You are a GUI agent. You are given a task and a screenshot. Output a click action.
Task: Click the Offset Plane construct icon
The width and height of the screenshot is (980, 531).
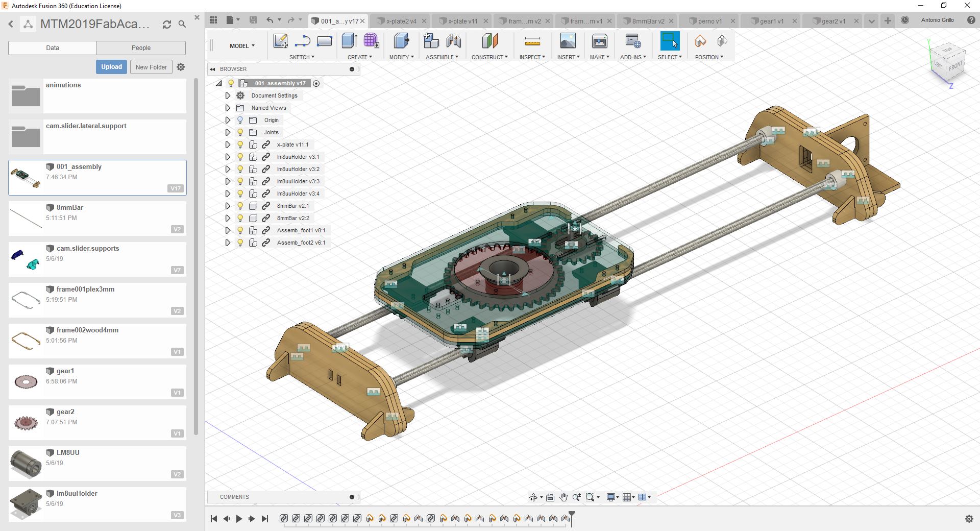pos(489,41)
